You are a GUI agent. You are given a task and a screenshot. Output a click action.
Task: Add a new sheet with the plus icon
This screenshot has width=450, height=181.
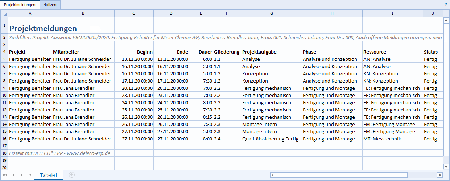coord(72,175)
